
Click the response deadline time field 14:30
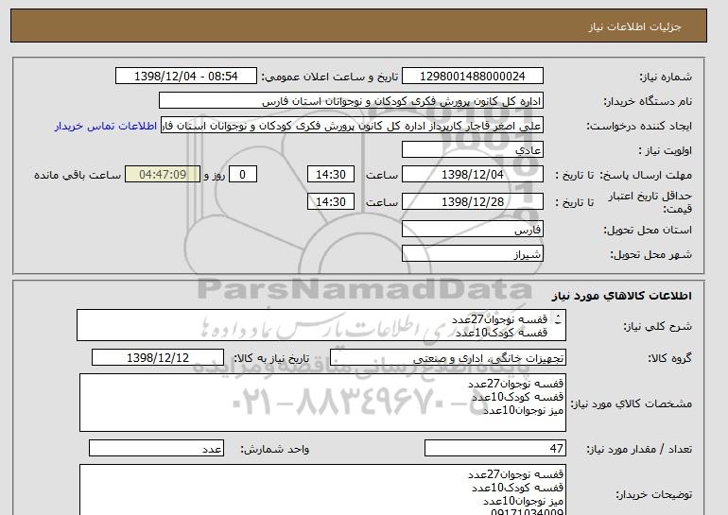point(331,175)
